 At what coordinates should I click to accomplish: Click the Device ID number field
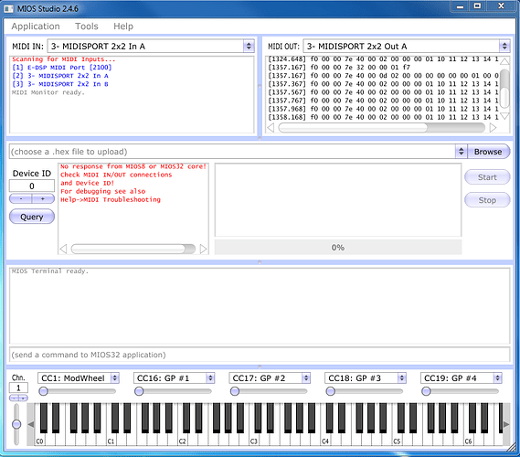(32, 186)
